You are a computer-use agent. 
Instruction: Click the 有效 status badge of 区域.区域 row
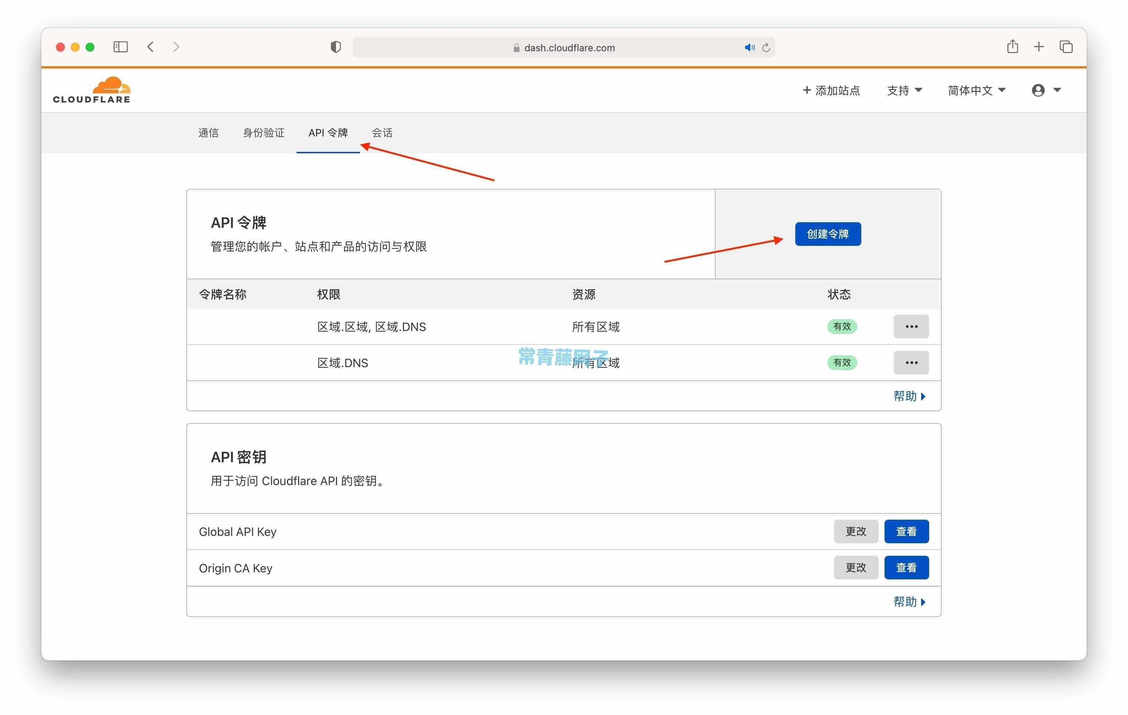[x=842, y=327]
